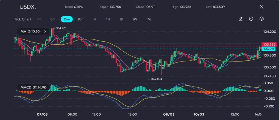
Task: Click the 104.261 high price marker
Action: (x=61, y=28)
